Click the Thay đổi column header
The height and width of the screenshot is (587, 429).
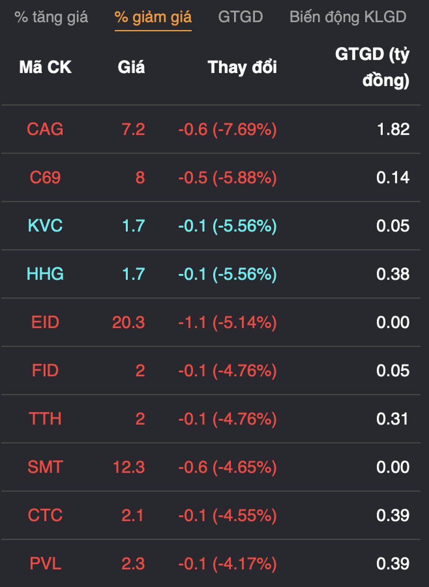pyautogui.click(x=242, y=67)
